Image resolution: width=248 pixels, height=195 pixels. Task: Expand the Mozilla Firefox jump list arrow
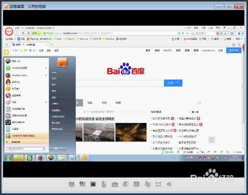coord(46,75)
